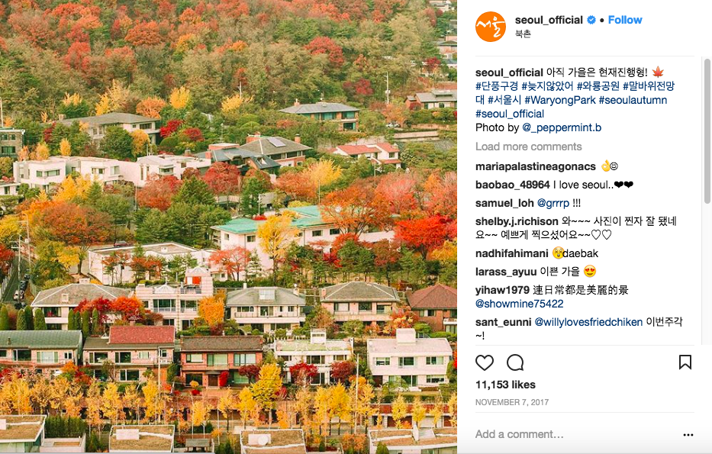Load more comments

pos(529,147)
